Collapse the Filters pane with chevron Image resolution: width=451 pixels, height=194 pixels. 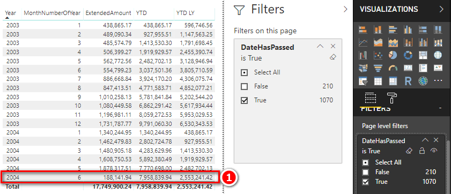click(x=346, y=9)
